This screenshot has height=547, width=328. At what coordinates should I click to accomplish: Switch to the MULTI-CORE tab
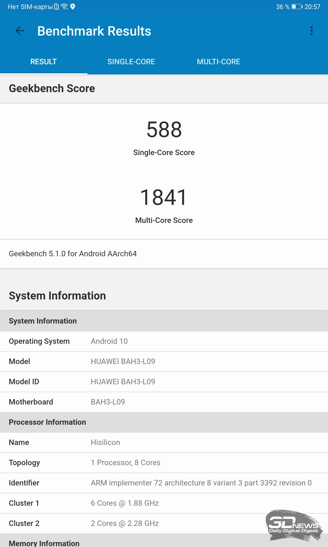tap(219, 62)
